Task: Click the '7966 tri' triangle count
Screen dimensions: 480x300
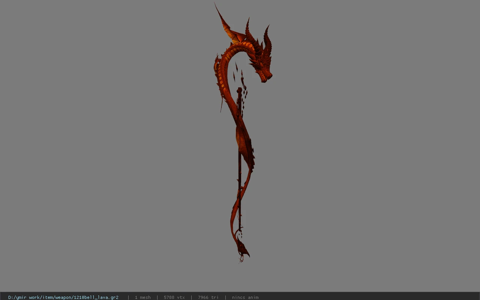Action: coord(208,297)
